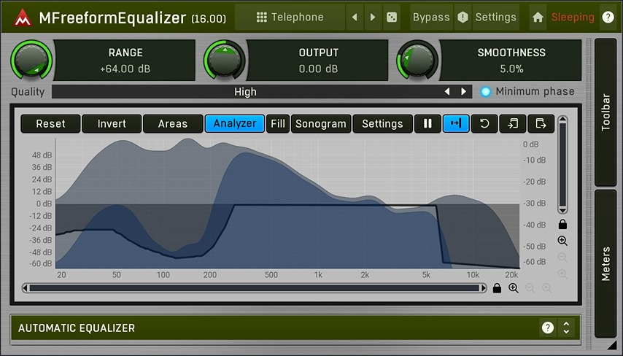Click the horizontal scrollbar left arrow
Viewport: 623px width, 356px height.
point(25,288)
